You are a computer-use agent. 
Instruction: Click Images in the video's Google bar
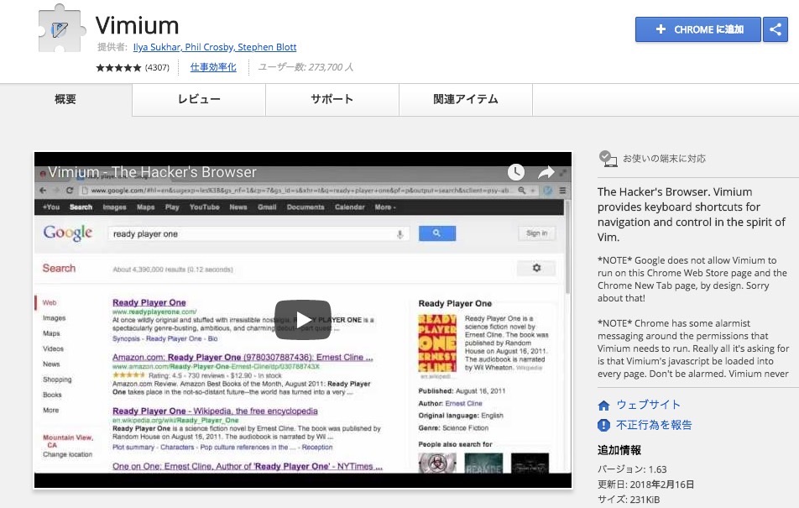[114, 207]
